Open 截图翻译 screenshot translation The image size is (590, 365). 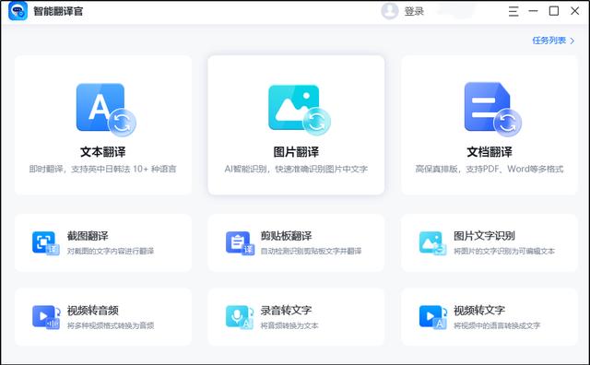click(x=103, y=243)
